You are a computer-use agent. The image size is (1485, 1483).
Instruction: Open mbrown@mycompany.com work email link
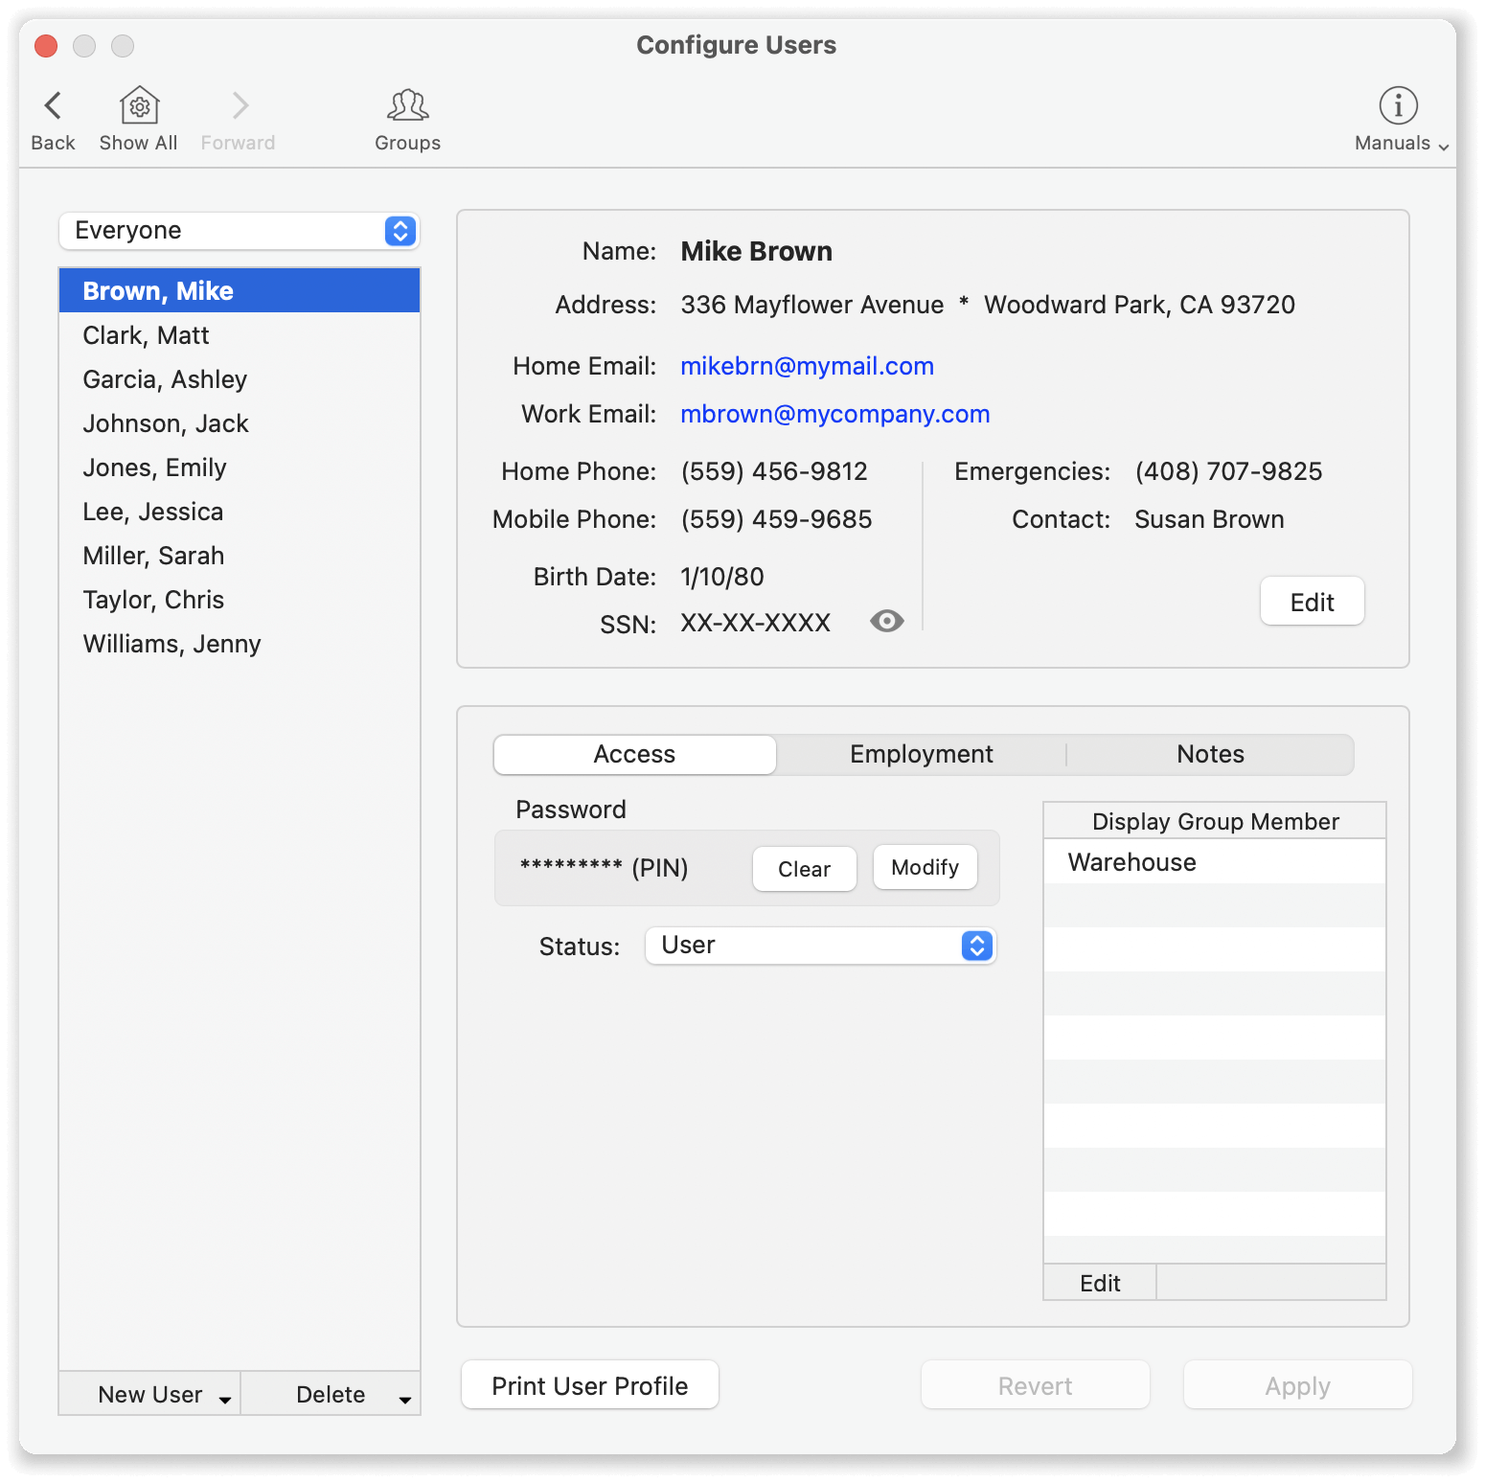tap(834, 414)
